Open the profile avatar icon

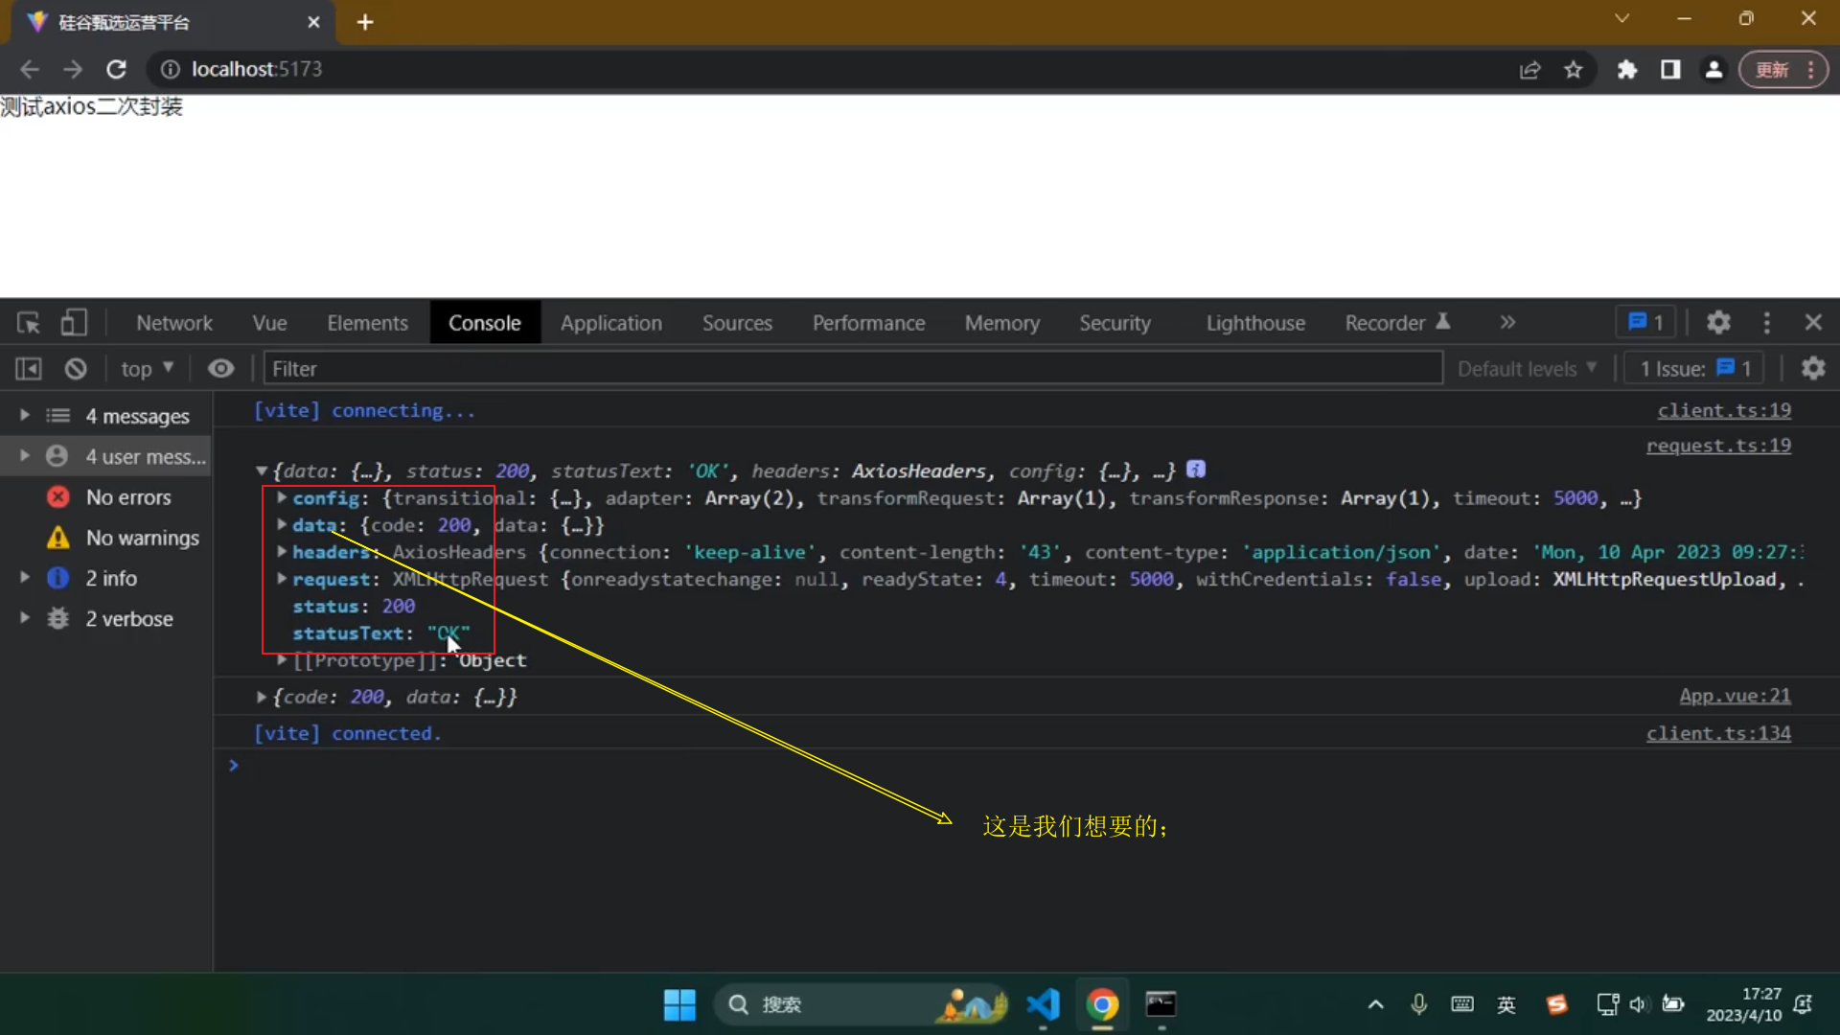1713,69
